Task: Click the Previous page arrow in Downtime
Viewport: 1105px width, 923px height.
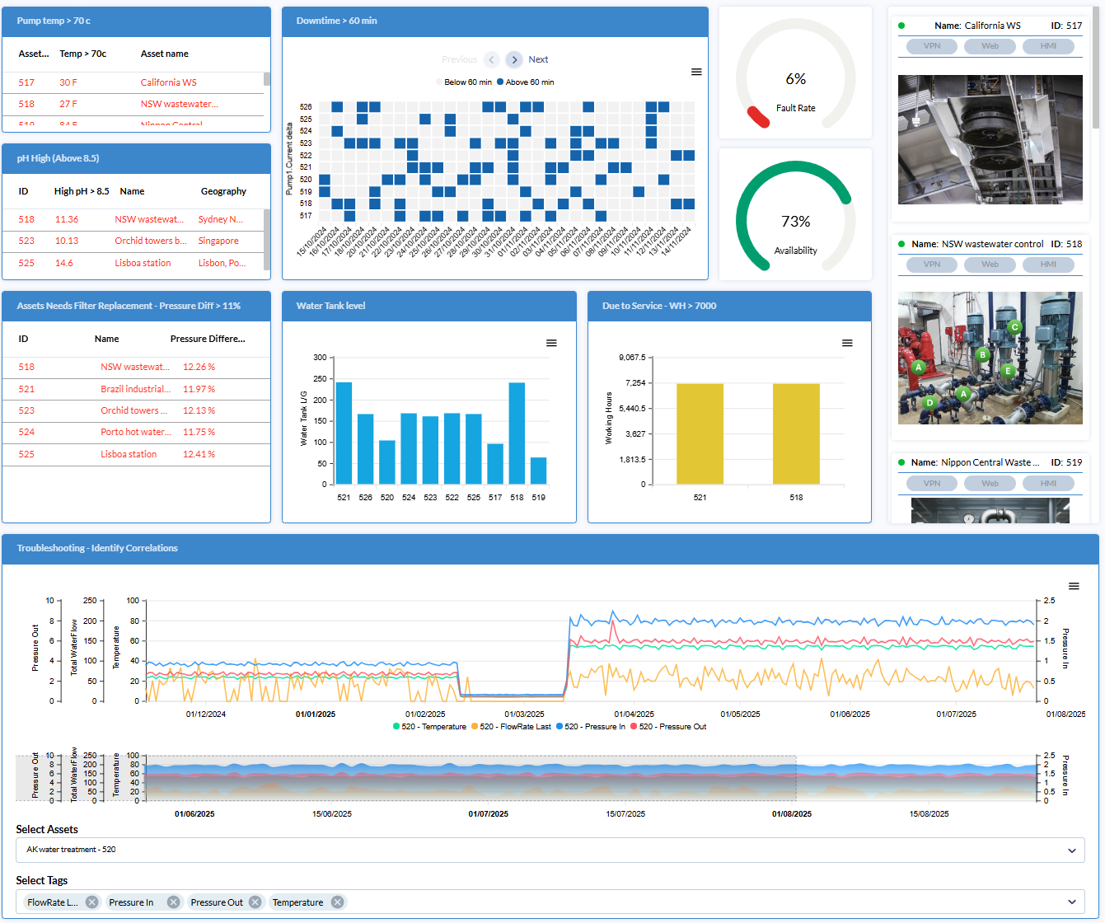Action: click(x=492, y=59)
